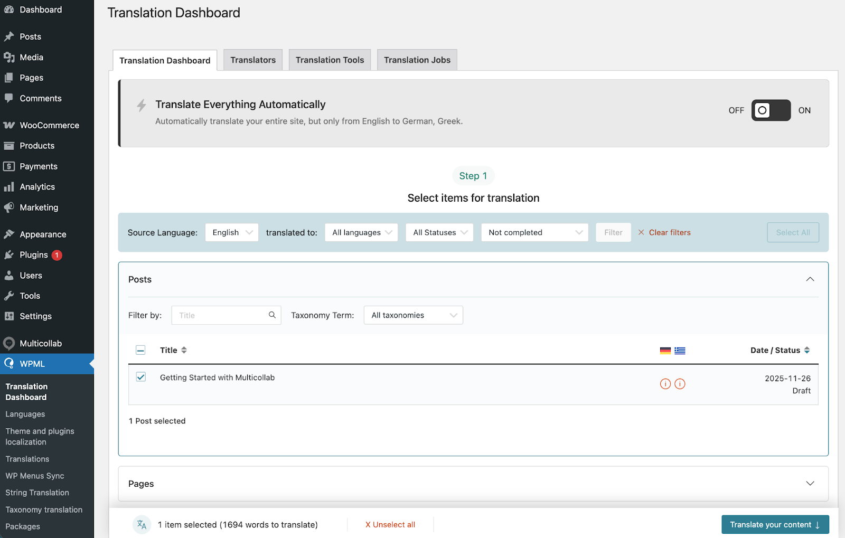The image size is (845, 538).
Task: Open WPML Languages submenu item
Action: coord(25,414)
